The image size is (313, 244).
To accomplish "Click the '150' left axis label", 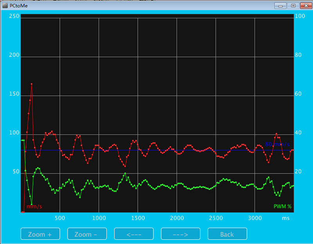I will (x=14, y=94).
